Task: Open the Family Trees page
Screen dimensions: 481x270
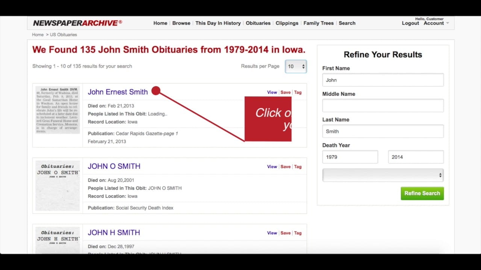Action: click(318, 23)
